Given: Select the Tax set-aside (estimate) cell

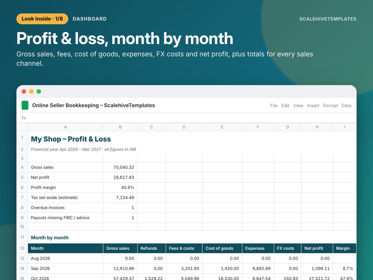Looking at the screenshot, I should [66, 198].
